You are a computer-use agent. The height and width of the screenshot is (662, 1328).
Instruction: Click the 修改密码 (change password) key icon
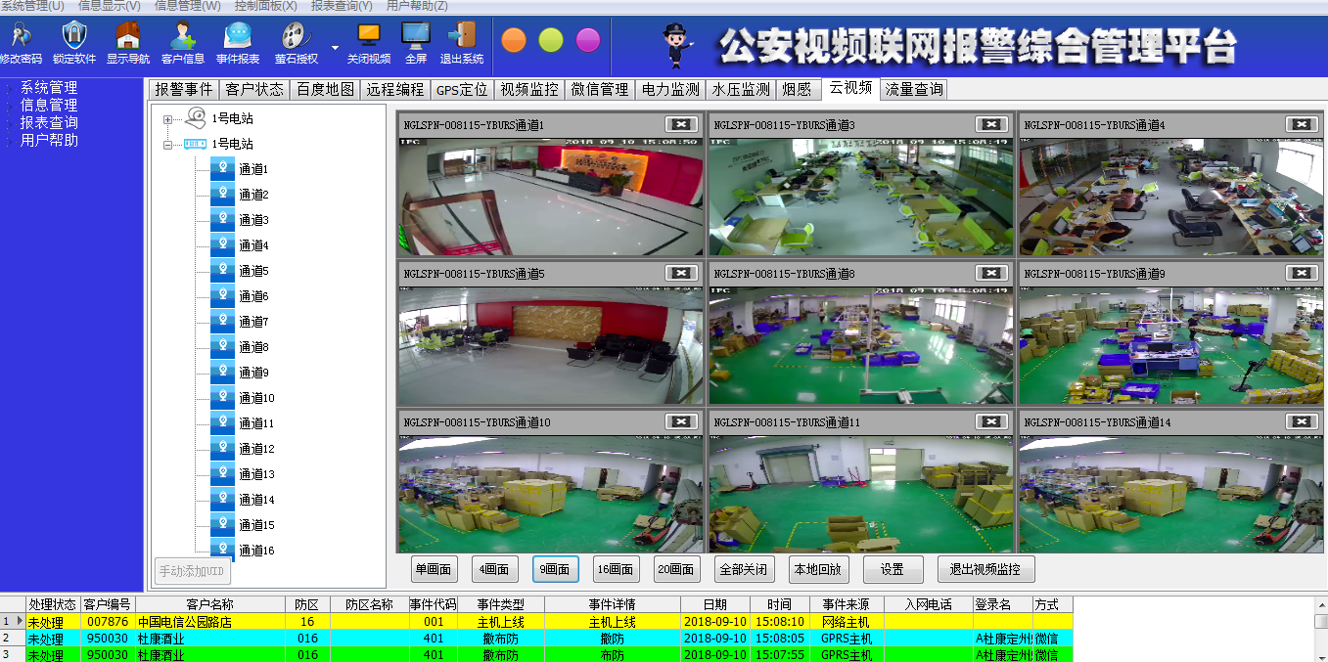(20, 36)
